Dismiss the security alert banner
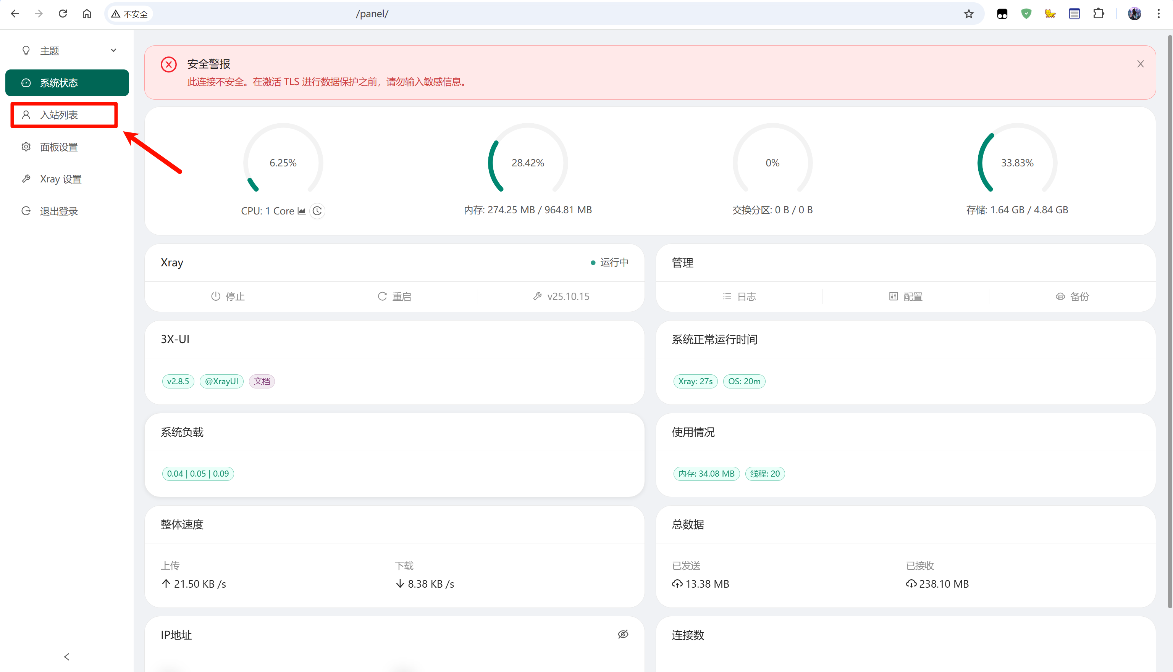1173x672 pixels. point(1140,64)
